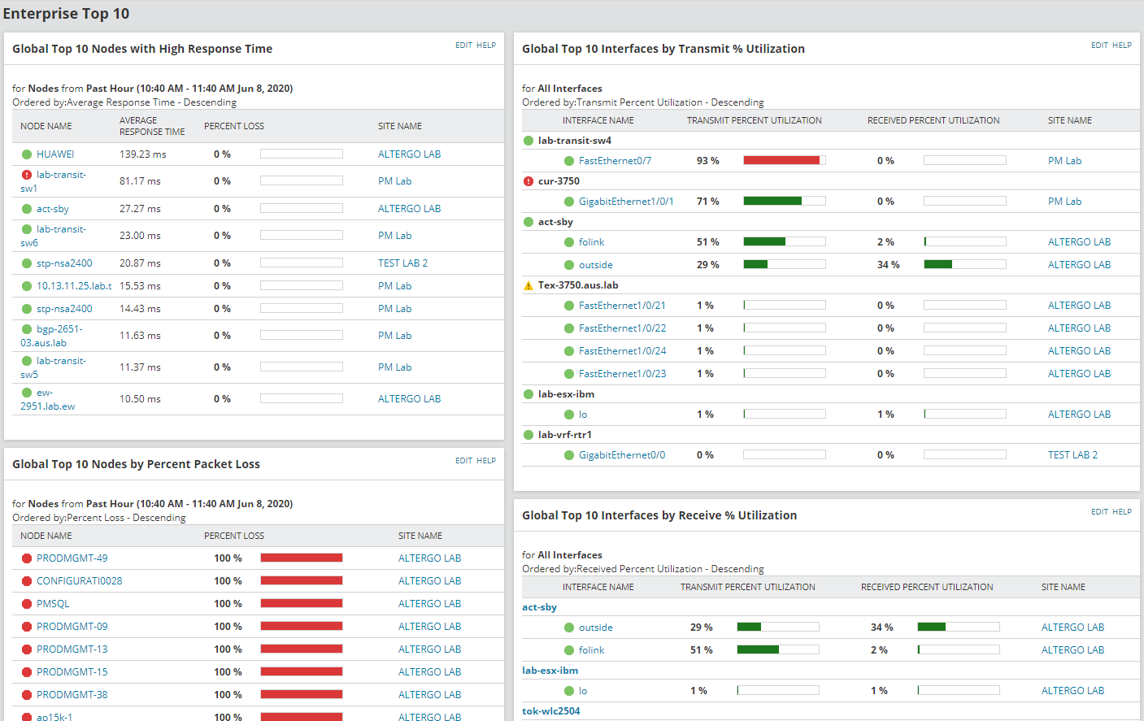Open the PRODMGMT-13 node link

click(x=72, y=649)
